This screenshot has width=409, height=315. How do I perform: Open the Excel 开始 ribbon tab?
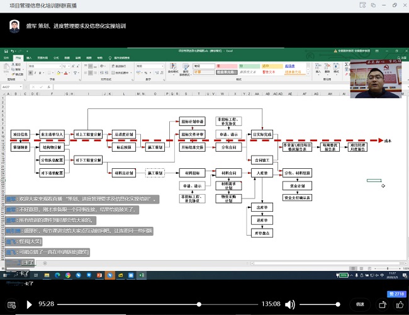coord(18,57)
